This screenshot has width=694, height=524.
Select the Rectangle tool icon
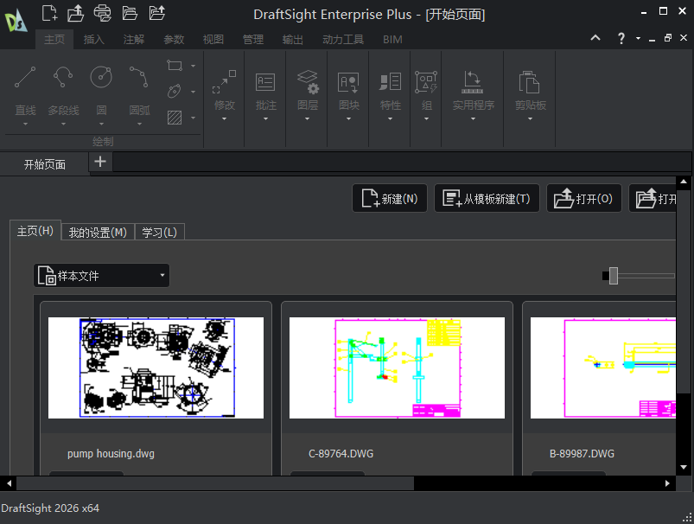[x=175, y=66]
